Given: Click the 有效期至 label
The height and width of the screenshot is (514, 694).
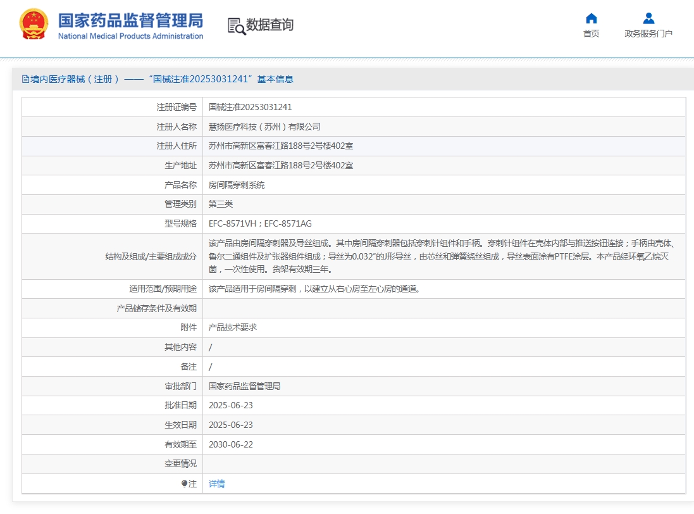Looking at the screenshot, I should tap(180, 444).
